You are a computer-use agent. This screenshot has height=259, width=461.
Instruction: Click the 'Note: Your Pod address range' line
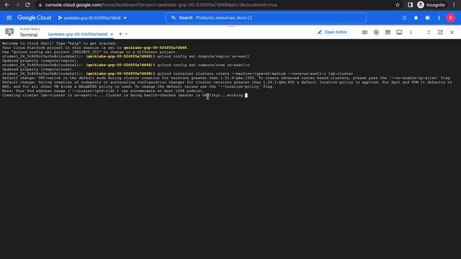[x=103, y=91]
